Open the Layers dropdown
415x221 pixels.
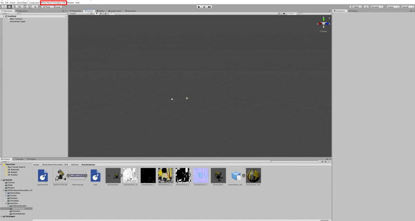pos(392,7)
